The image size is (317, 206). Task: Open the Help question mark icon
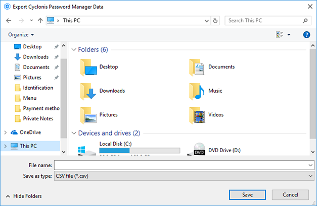306,35
